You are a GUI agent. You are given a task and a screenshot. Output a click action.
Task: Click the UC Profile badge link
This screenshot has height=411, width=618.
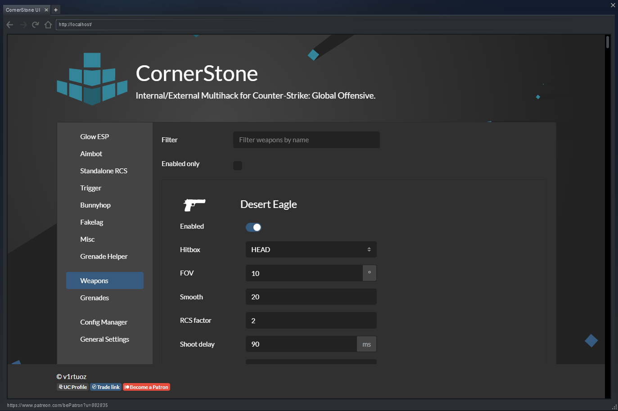pos(72,387)
